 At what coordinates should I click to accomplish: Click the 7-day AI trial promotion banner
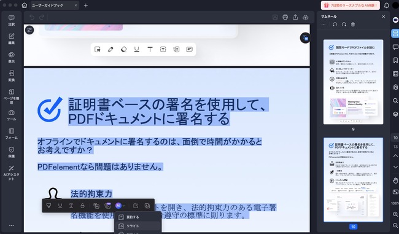350,5
